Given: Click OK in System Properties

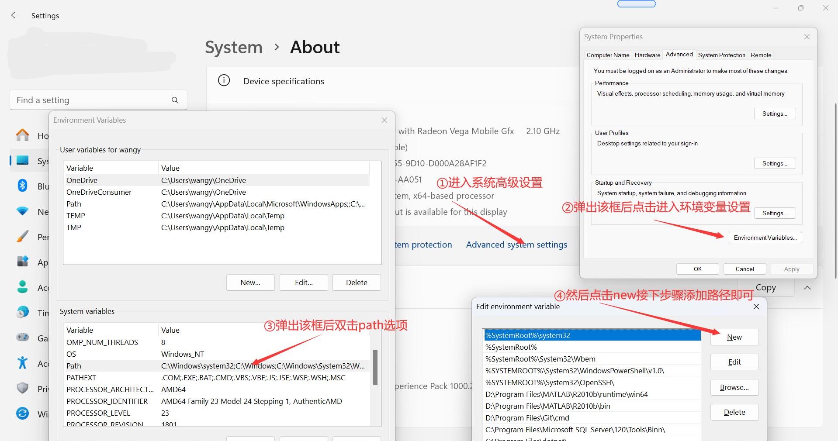Looking at the screenshot, I should pos(697,269).
